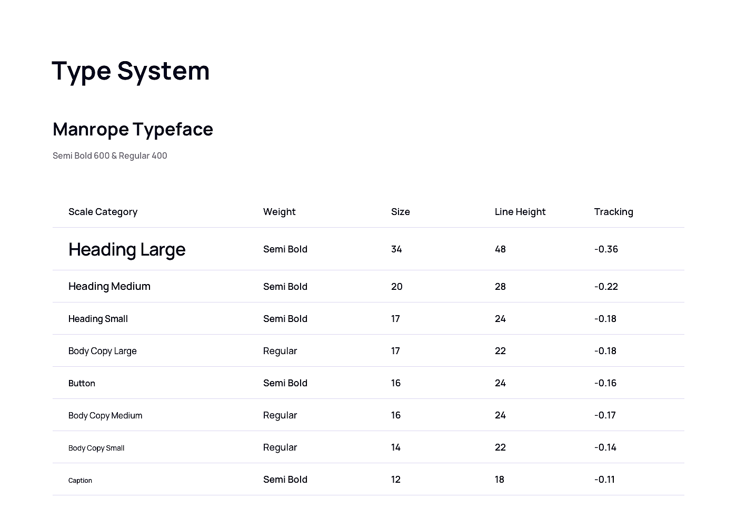Select the Button row label
This screenshot has width=737, height=527.
click(82, 383)
